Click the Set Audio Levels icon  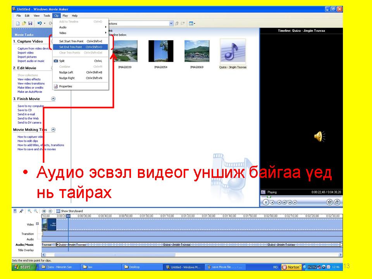(15, 211)
